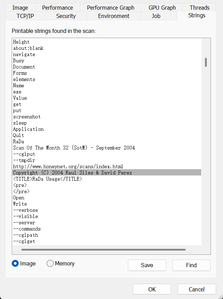
Task: Select the '--cgipath' string
Action: pyautogui.click(x=107, y=235)
